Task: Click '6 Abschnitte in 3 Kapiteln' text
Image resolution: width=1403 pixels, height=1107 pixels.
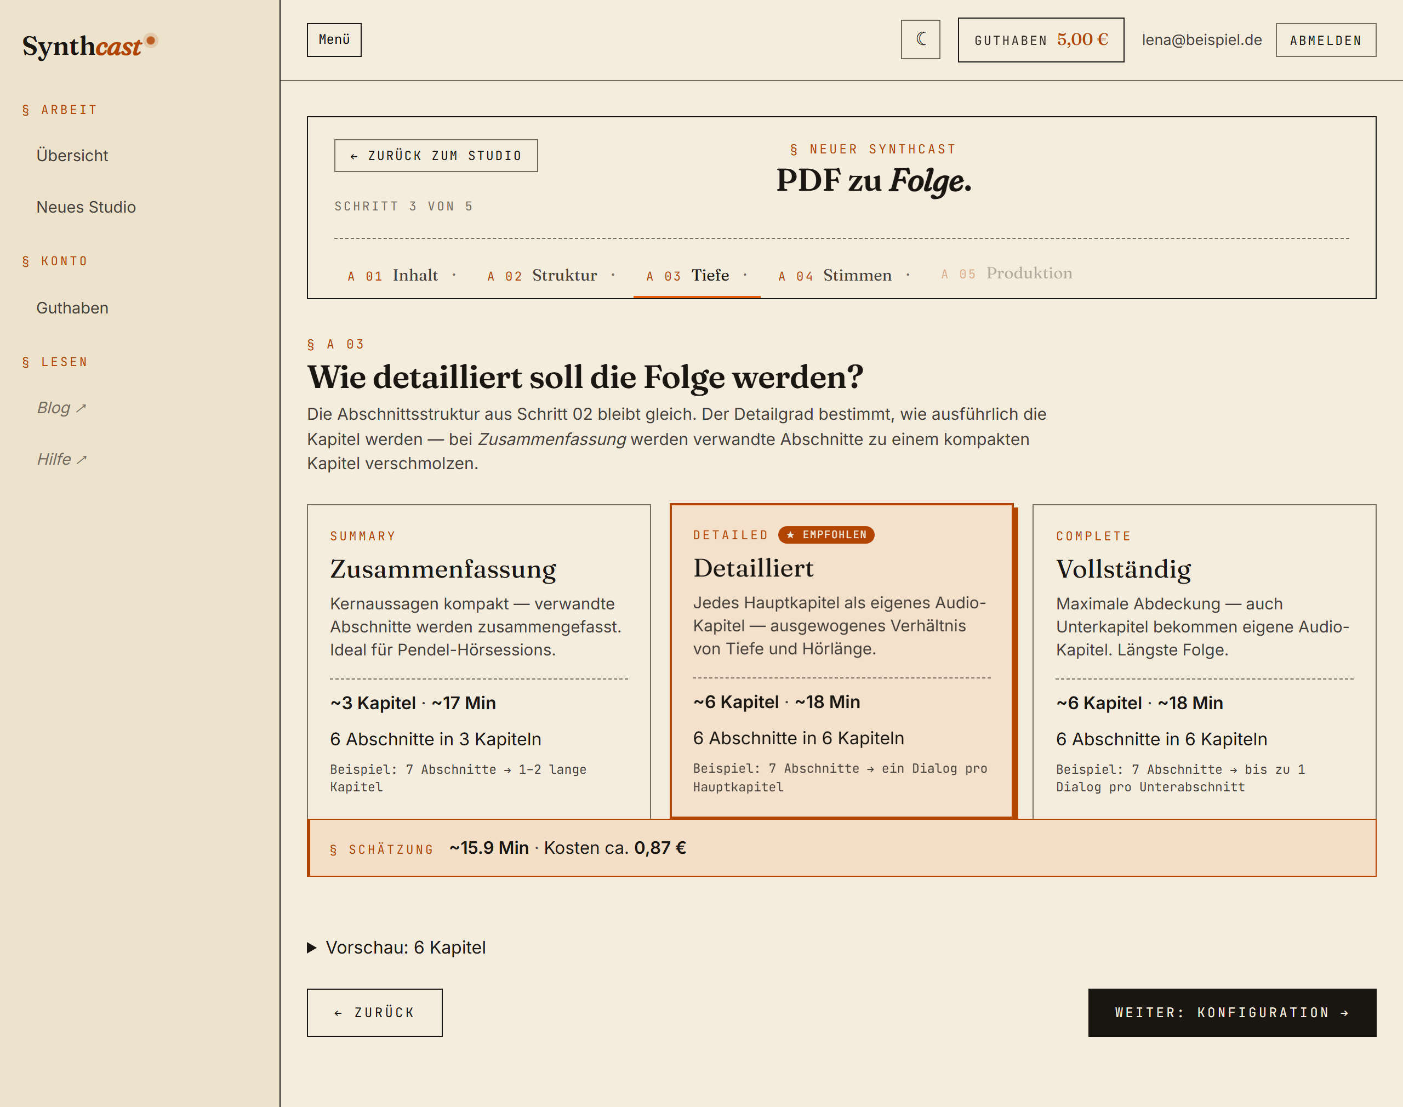Action: (x=436, y=739)
